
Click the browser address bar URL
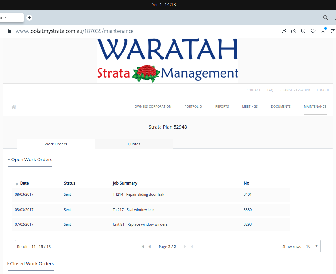pyautogui.click(x=75, y=31)
